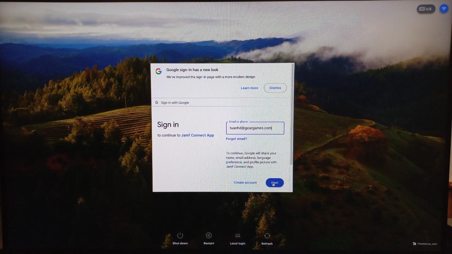The width and height of the screenshot is (452, 254).
Task: Open Local login via laptop icon
Action: [x=237, y=236]
